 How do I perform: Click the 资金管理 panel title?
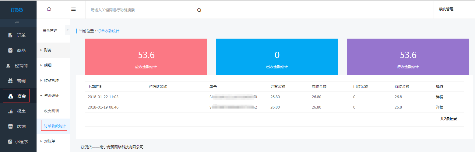click(50, 31)
